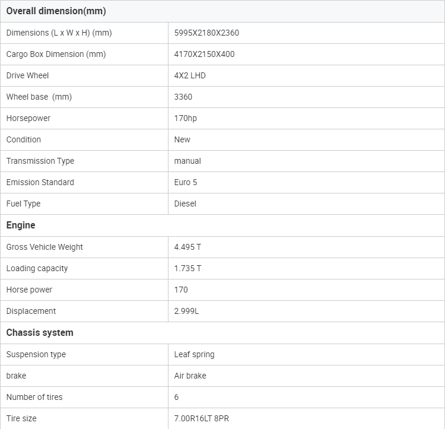The height and width of the screenshot is (429, 445).
Task: Click the Euro 5 emission standard value
Action: (x=186, y=182)
